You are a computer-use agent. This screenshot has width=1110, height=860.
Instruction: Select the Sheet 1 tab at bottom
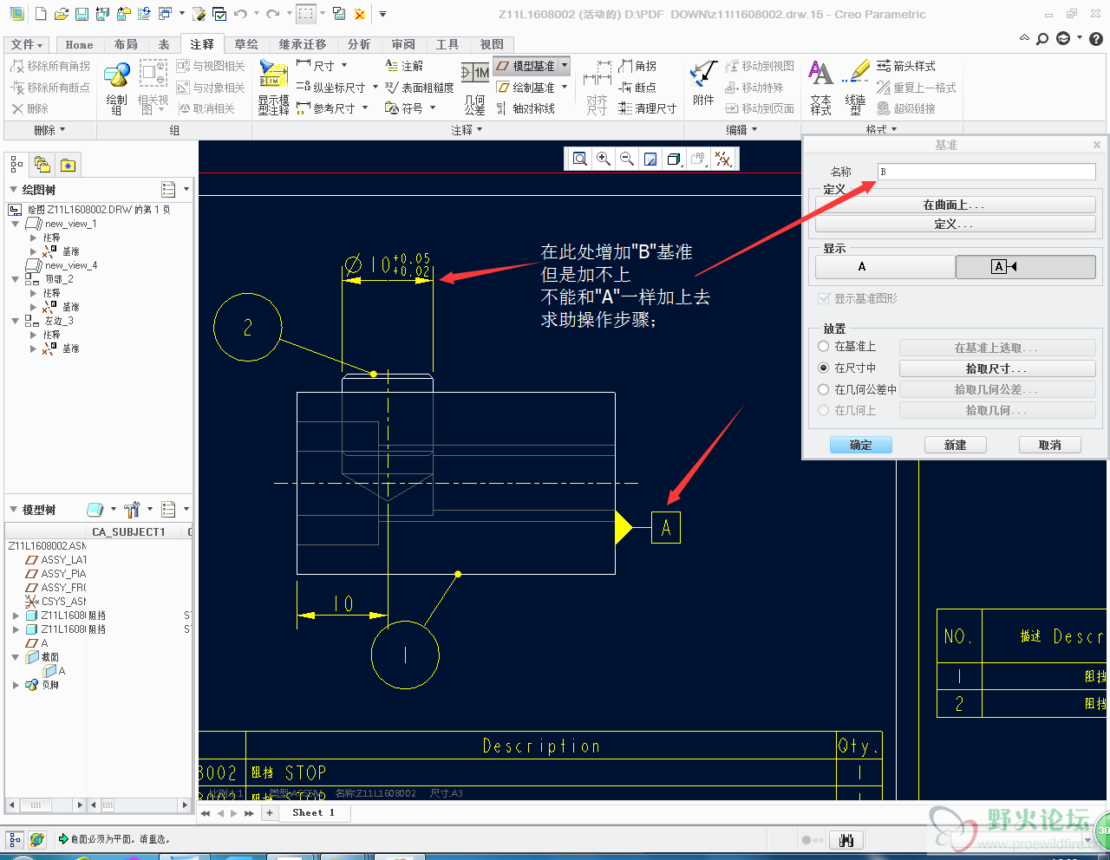click(313, 812)
